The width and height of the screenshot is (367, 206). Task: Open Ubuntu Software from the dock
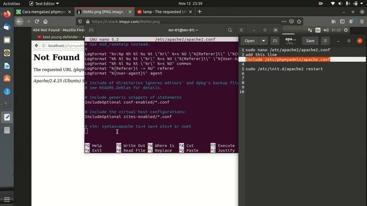coord(7,79)
